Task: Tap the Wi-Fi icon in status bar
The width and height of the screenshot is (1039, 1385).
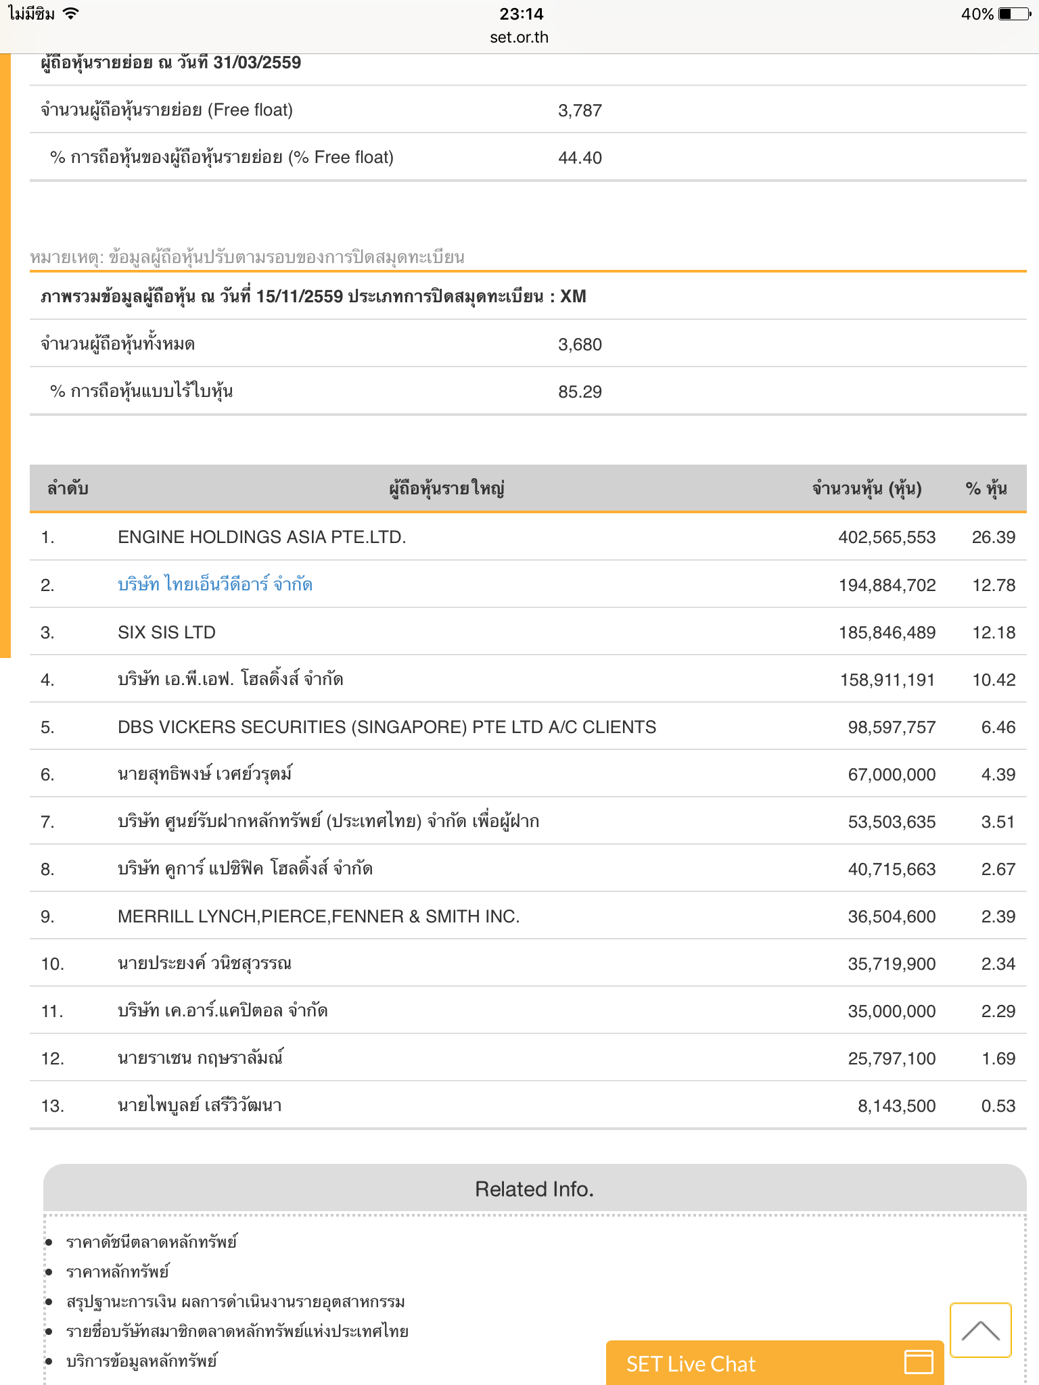Action: pyautogui.click(x=70, y=14)
